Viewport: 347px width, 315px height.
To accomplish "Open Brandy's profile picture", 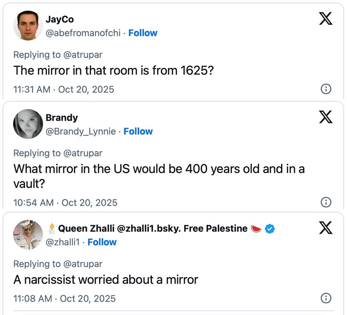I will (28, 124).
